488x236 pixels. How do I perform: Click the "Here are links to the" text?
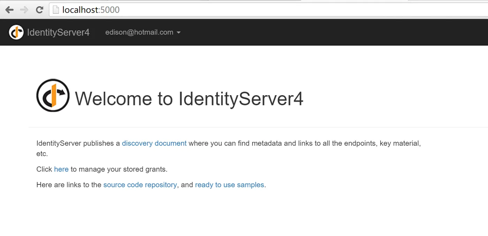[69, 185]
